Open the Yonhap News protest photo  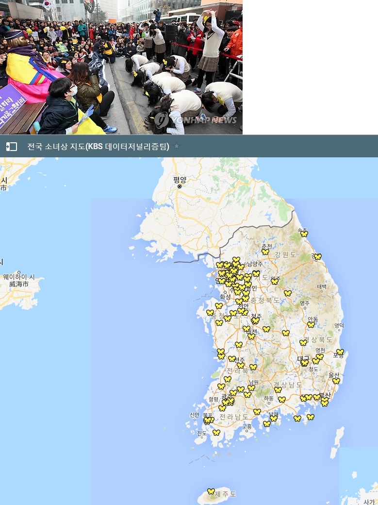[x=121, y=67]
